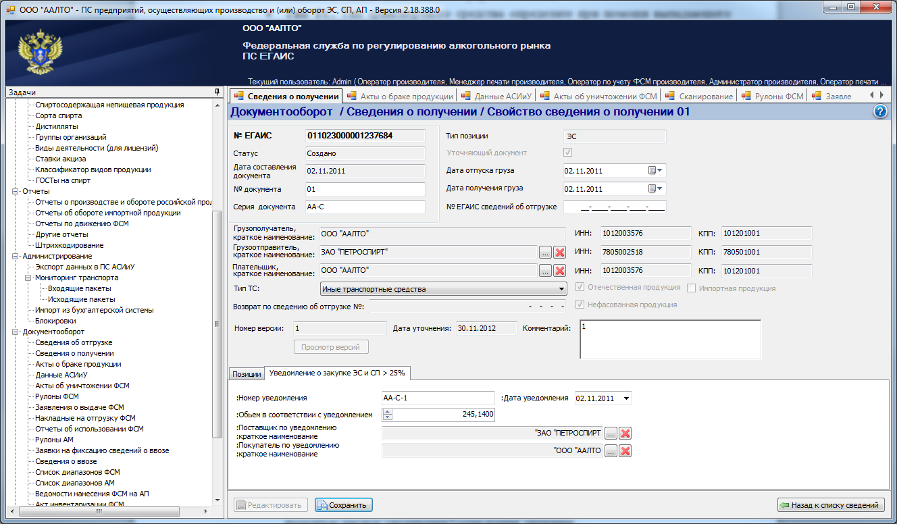Open calendar for Дата получения груза
This screenshot has width=897, height=524.
click(656, 189)
